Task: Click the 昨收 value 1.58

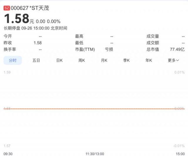Action: (x=38, y=43)
